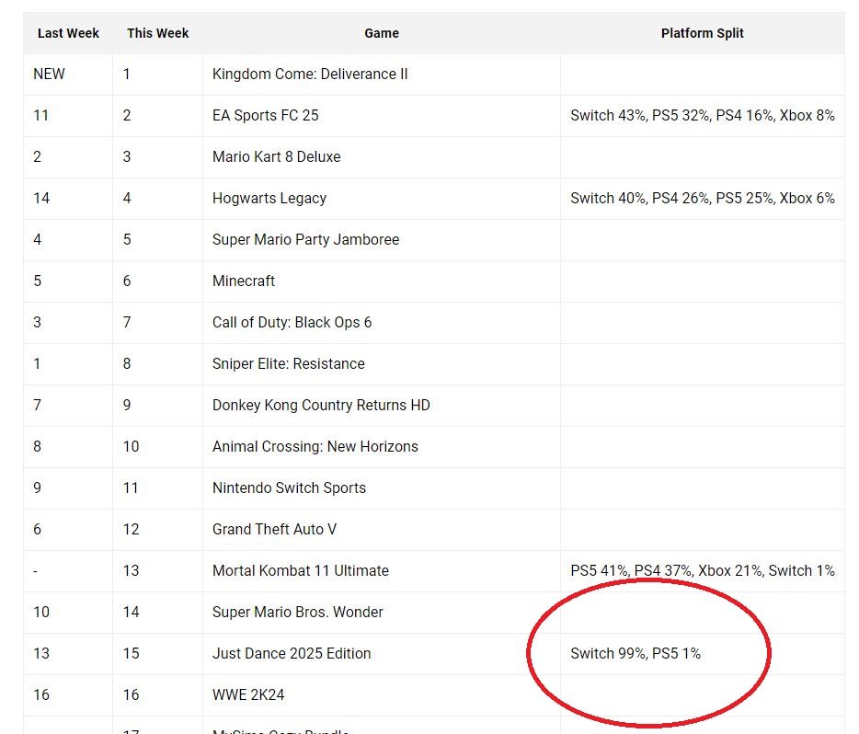Image resolution: width=859 pixels, height=734 pixels.
Task: Click the This Week column header
Action: (x=157, y=33)
